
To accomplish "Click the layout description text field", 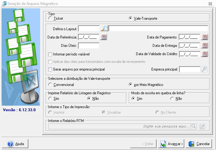I will [x=158, y=29].
